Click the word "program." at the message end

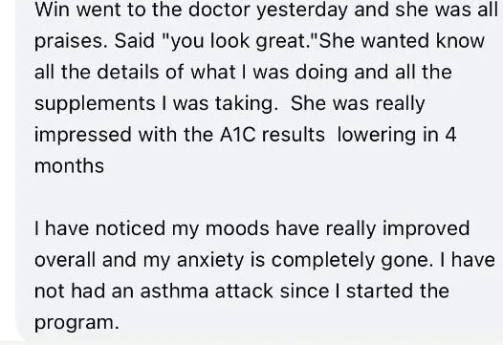point(77,324)
